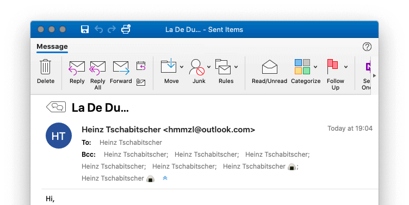Click the Undo arrow in title bar
Image resolution: width=409 pixels, height=205 pixels.
click(x=98, y=29)
